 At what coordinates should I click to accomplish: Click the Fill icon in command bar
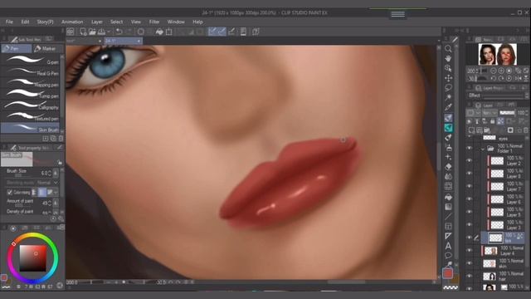click(x=159, y=32)
